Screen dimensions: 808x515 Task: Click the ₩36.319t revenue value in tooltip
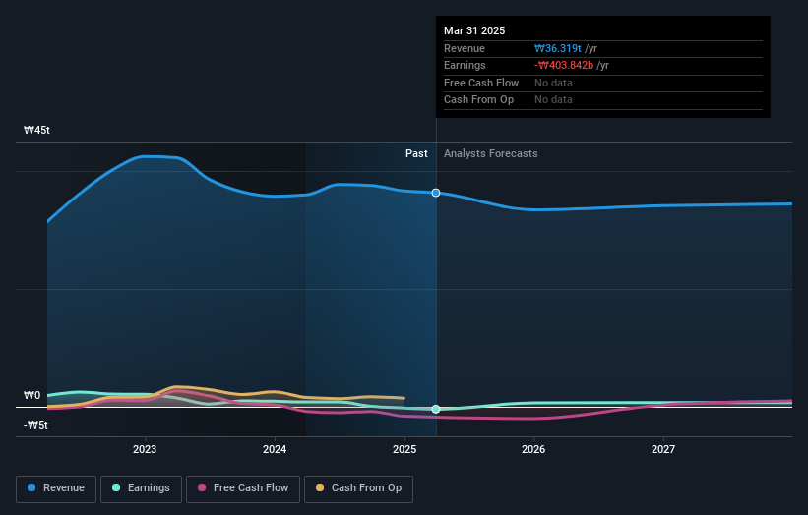[558, 48]
